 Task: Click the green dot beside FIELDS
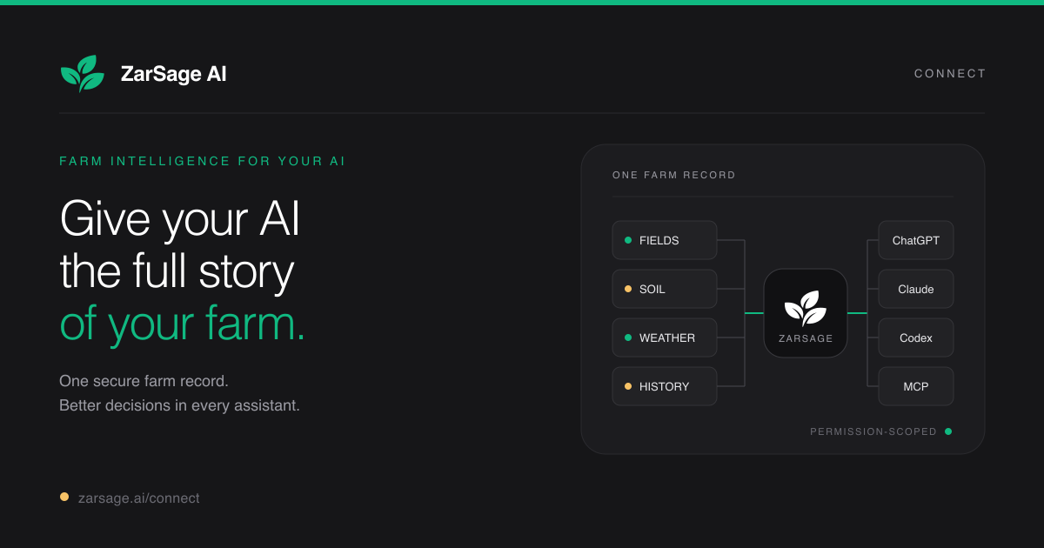(x=628, y=240)
